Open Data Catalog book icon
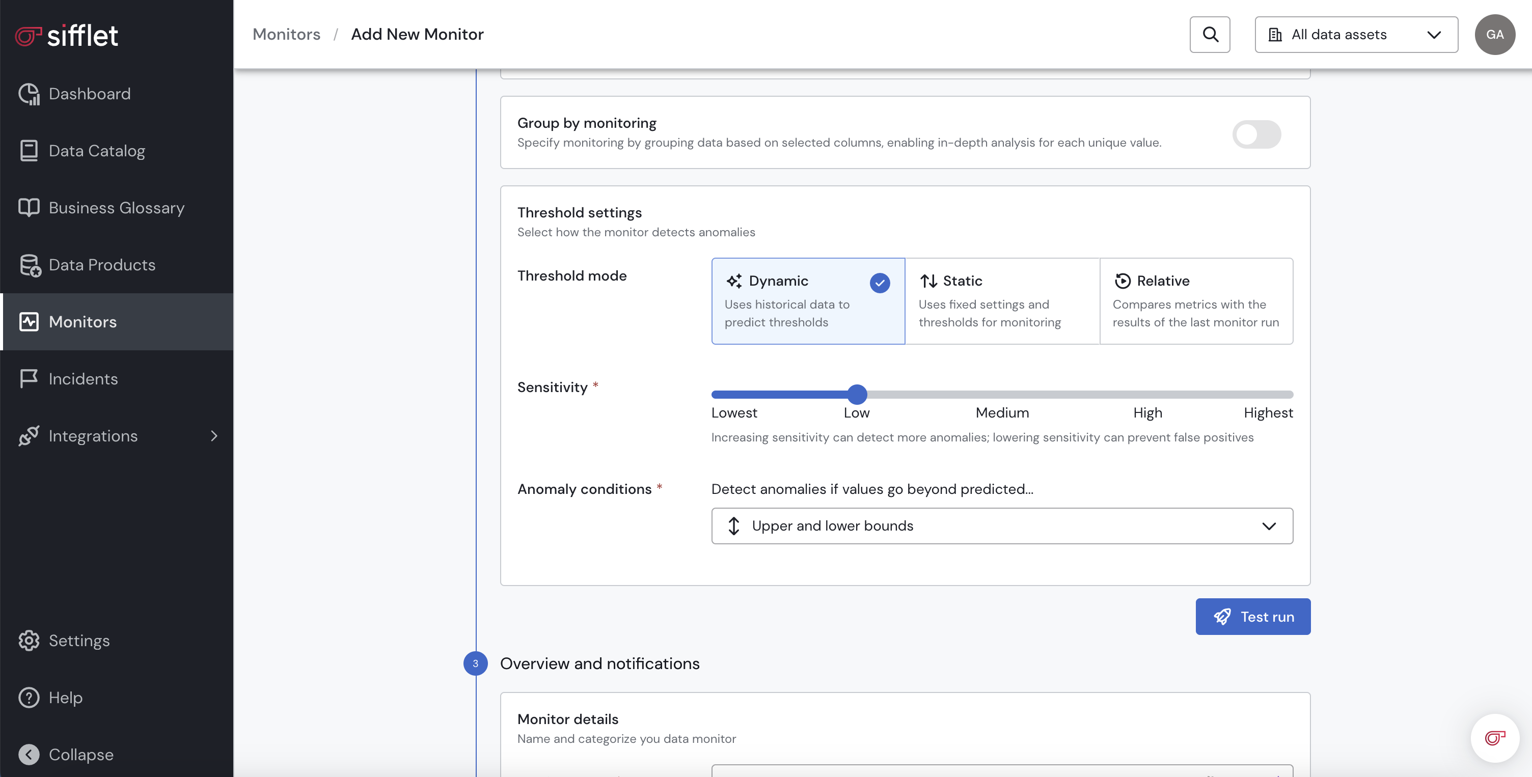1532x777 pixels. coord(29,151)
